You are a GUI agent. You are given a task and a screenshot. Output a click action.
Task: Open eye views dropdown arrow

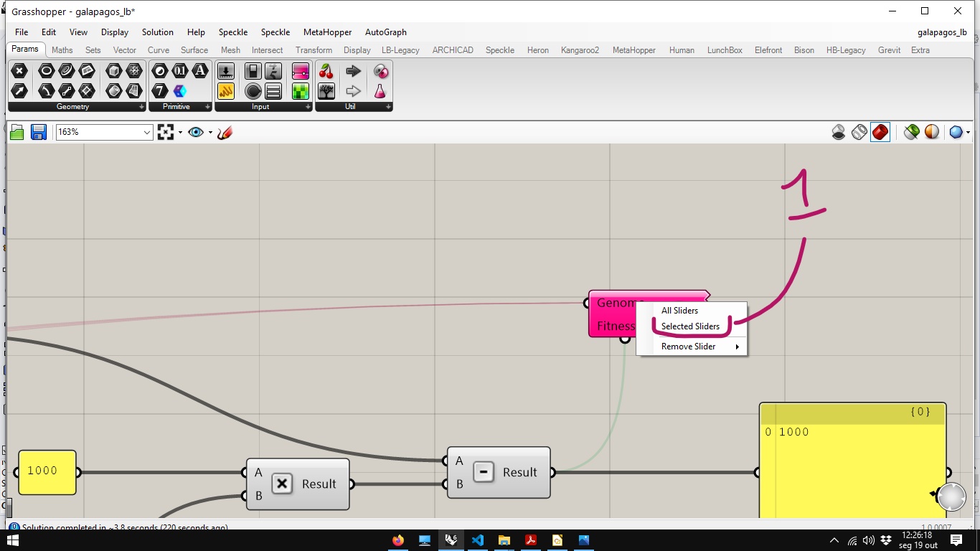(210, 132)
